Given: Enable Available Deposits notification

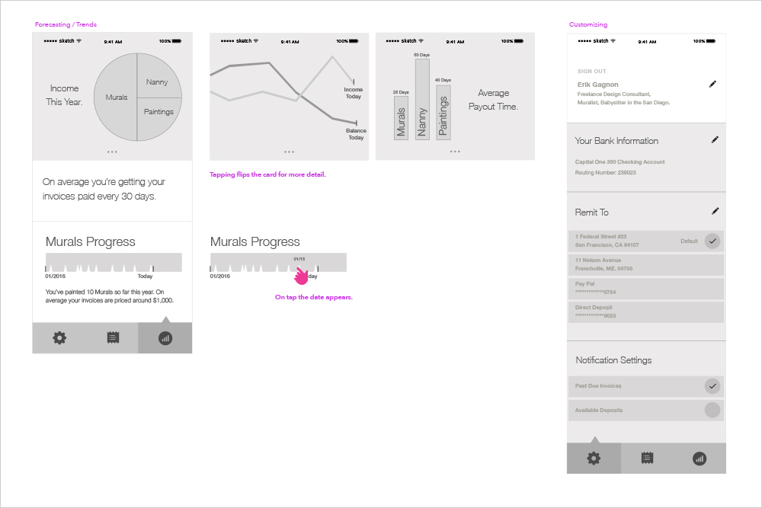Looking at the screenshot, I should pyautogui.click(x=712, y=410).
